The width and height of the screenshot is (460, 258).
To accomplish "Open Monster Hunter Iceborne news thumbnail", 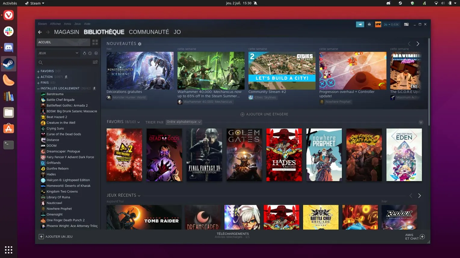I will coord(140,71).
